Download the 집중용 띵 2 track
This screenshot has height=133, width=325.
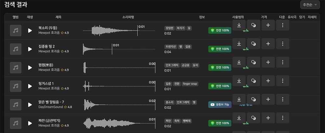point(239,44)
